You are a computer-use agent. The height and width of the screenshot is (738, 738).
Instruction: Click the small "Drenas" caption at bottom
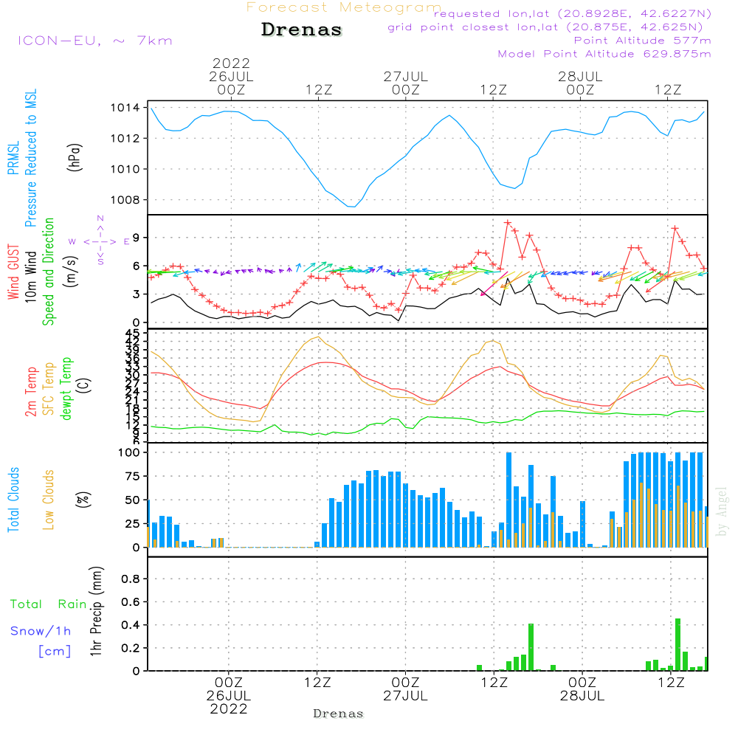tap(339, 714)
